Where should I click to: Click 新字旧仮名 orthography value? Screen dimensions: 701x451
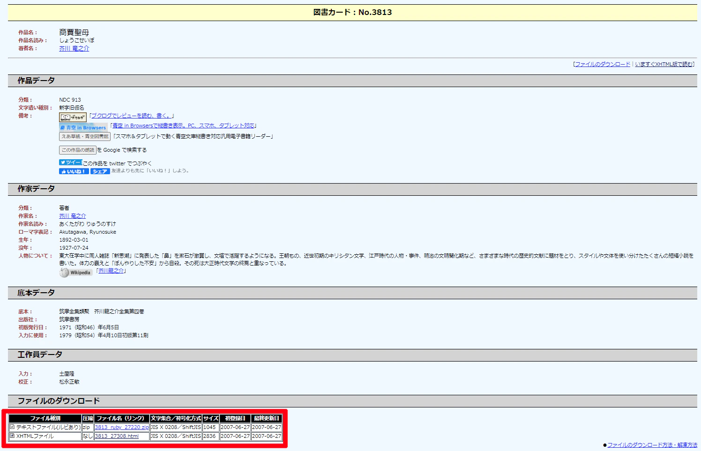pos(72,108)
